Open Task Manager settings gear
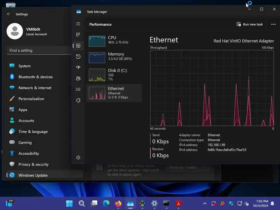Screen dimensions: 280x210 click(78, 157)
